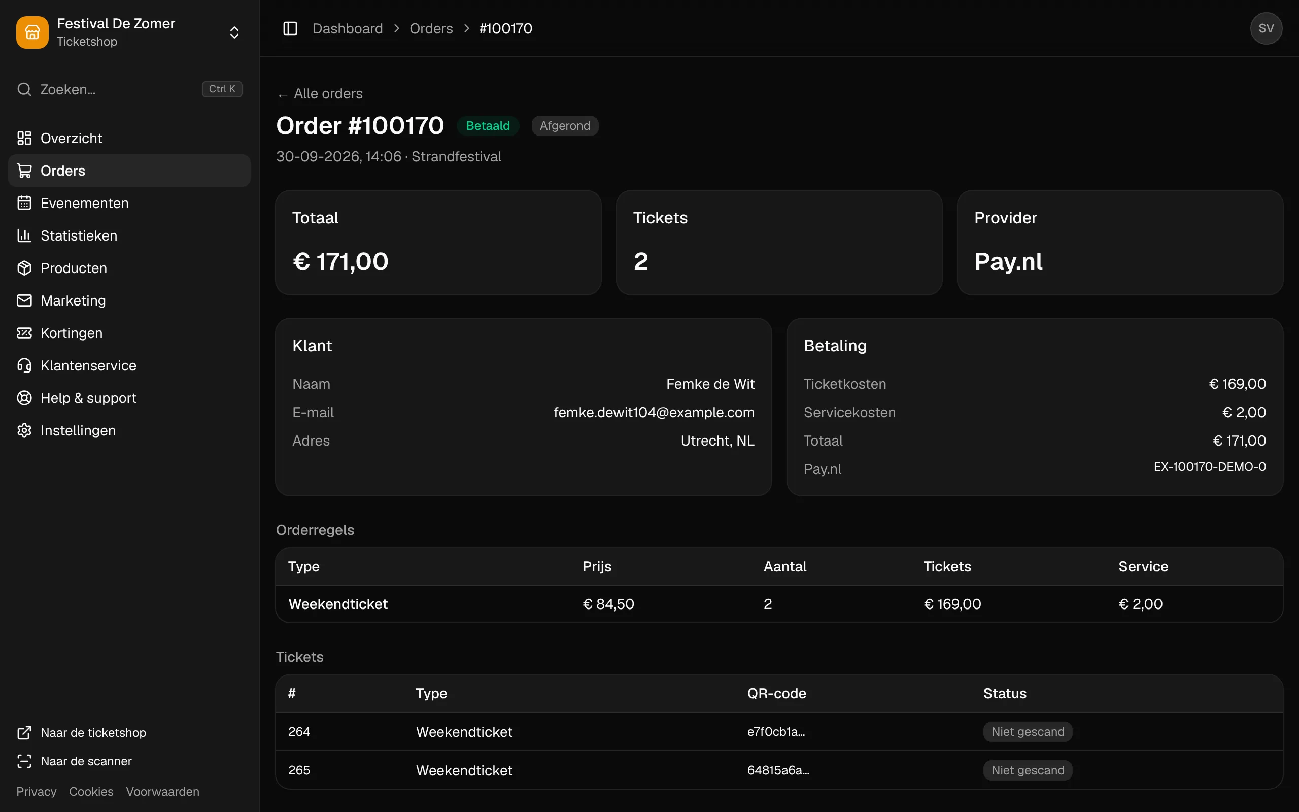Click the Dashboard breadcrumb link
Viewport: 1299px width, 812px height.
click(x=348, y=28)
